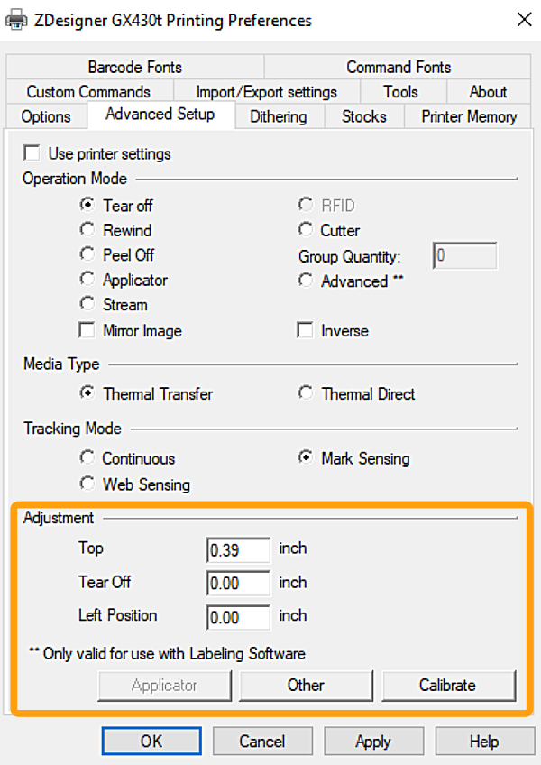The image size is (541, 765).
Task: Click the grayed-out Applicator button
Action: pos(164,686)
